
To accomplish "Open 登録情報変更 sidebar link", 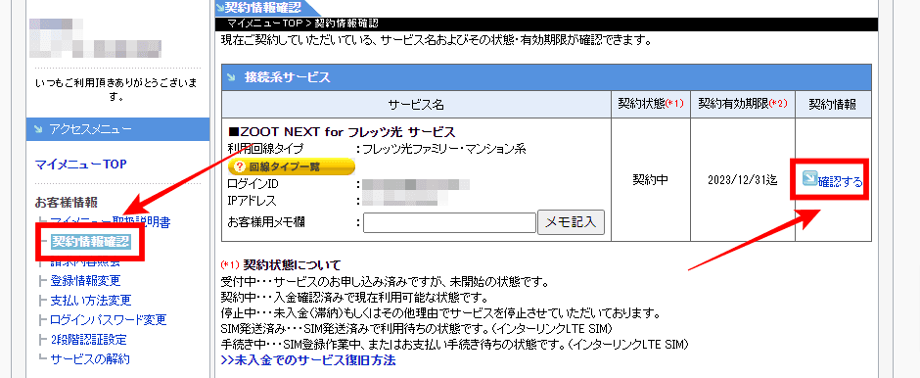I will tap(85, 281).
